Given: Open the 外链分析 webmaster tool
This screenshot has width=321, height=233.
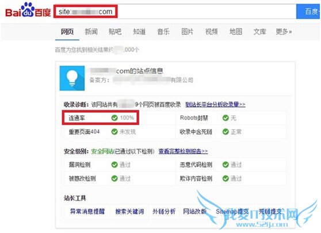Looking at the screenshot, I should pos(164,211).
